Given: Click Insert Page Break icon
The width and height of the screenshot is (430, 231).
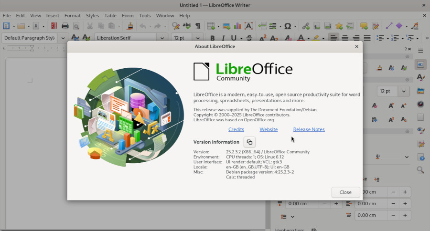Looking at the screenshot, I should (x=262, y=26).
